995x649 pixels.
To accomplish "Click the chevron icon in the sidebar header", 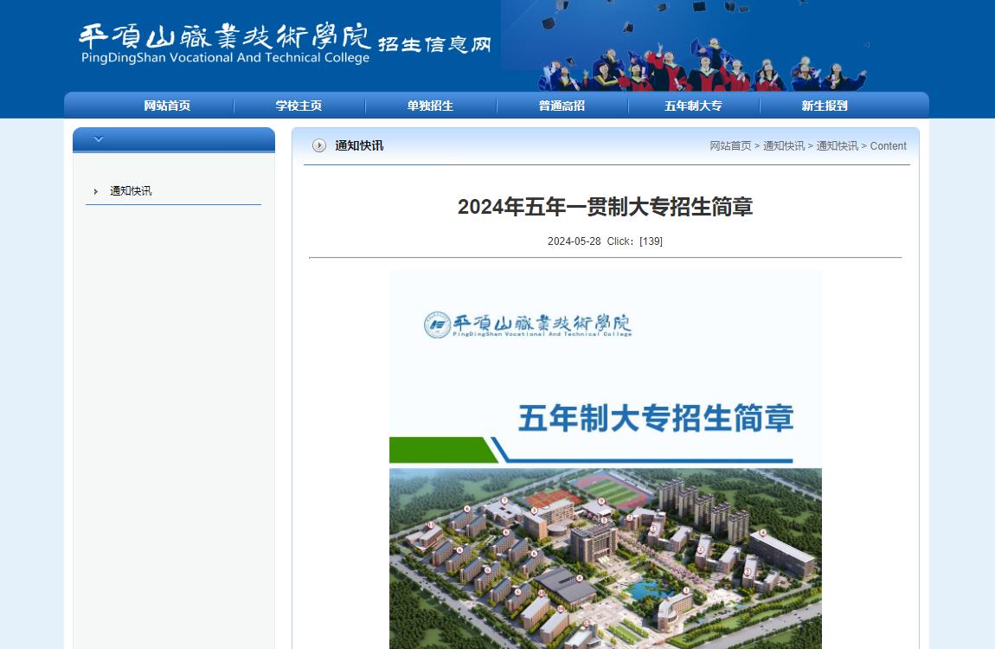I will tap(99, 139).
